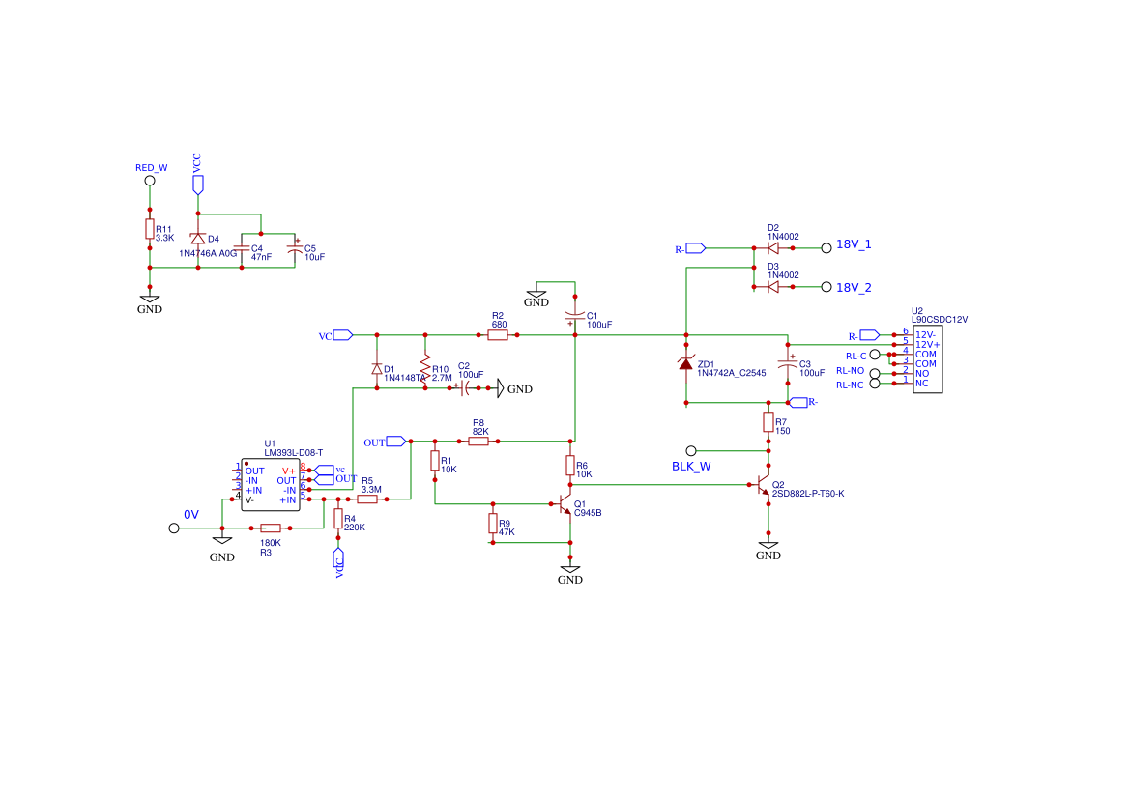Click the "1N4746A A0G" part label

coord(208,253)
